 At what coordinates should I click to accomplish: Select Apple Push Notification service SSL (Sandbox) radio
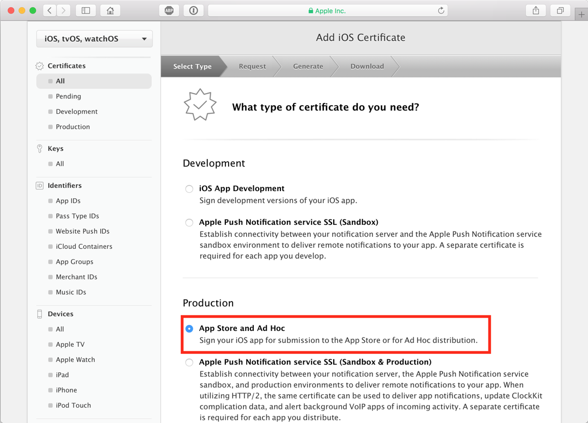point(189,222)
